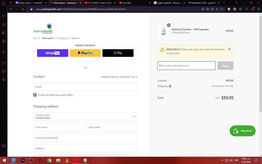Click the Email input field
262x164 pixels.
pos(85,87)
